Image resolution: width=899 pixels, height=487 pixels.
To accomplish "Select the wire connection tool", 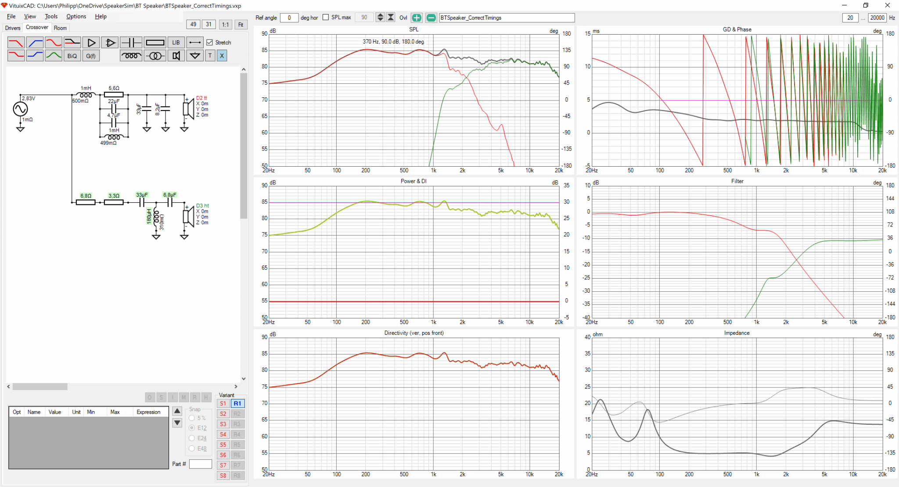I will point(195,43).
